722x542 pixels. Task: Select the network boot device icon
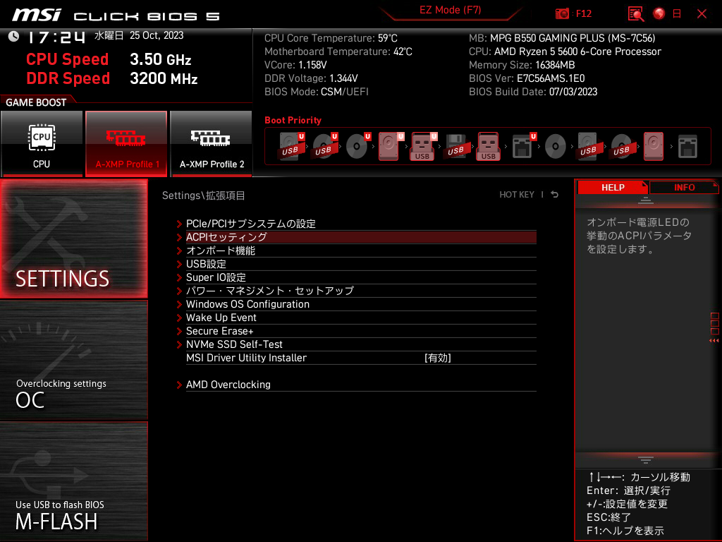[690, 146]
